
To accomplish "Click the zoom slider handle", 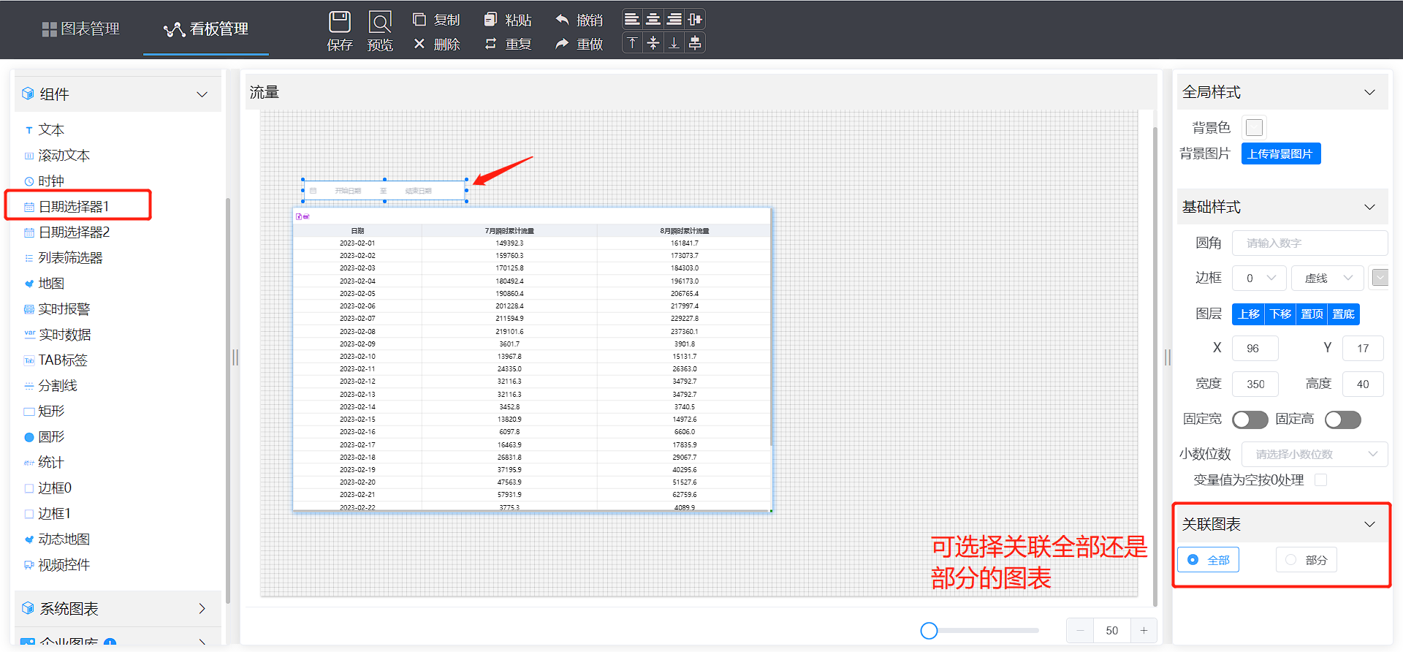I will tap(929, 630).
